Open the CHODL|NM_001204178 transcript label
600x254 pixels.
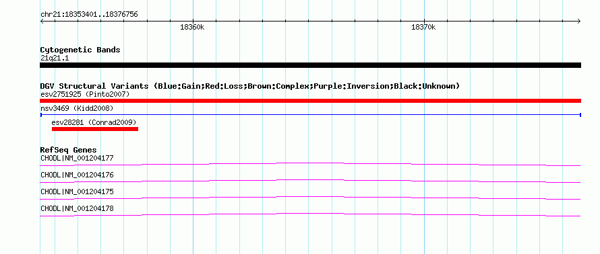77,208
